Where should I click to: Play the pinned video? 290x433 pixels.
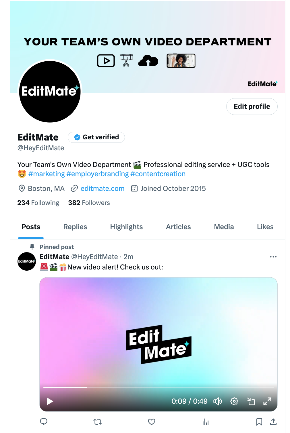tap(50, 401)
